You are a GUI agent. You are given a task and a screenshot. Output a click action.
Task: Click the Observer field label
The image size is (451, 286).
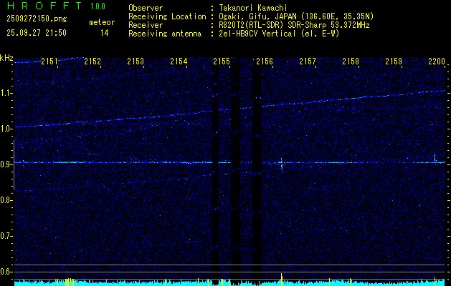146,8
